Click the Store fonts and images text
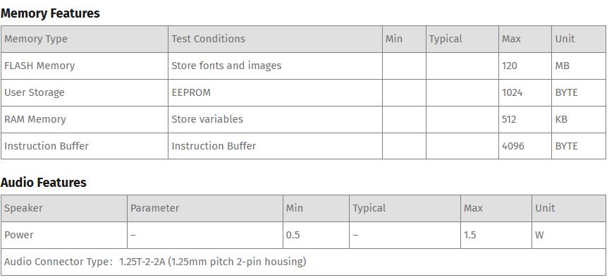614x280 pixels. tap(226, 66)
